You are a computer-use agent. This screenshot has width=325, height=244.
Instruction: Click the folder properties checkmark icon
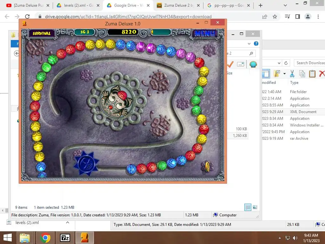[x=277, y=73]
